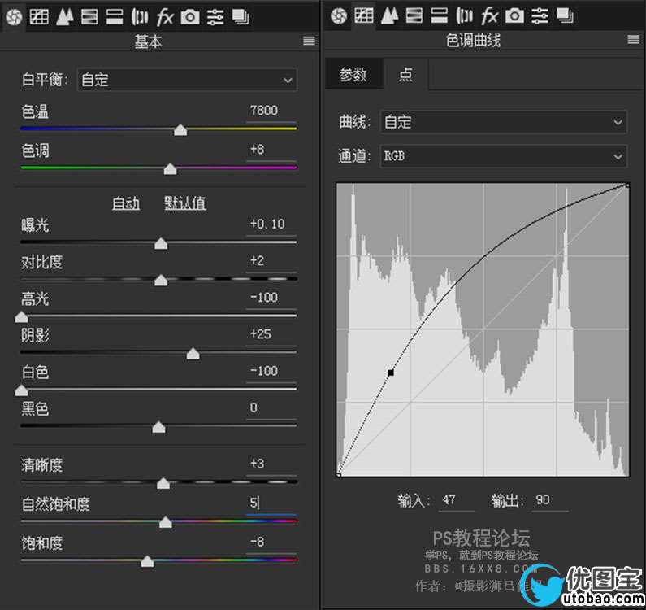Switch to the 参数 curve tab
Image resolution: width=646 pixels, height=610 pixels.
click(x=353, y=75)
